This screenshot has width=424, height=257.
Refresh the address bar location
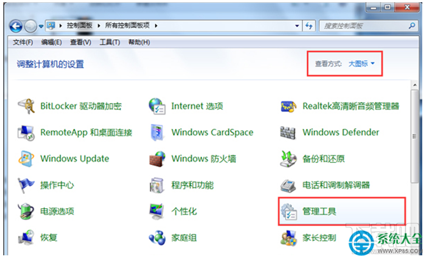309,26
